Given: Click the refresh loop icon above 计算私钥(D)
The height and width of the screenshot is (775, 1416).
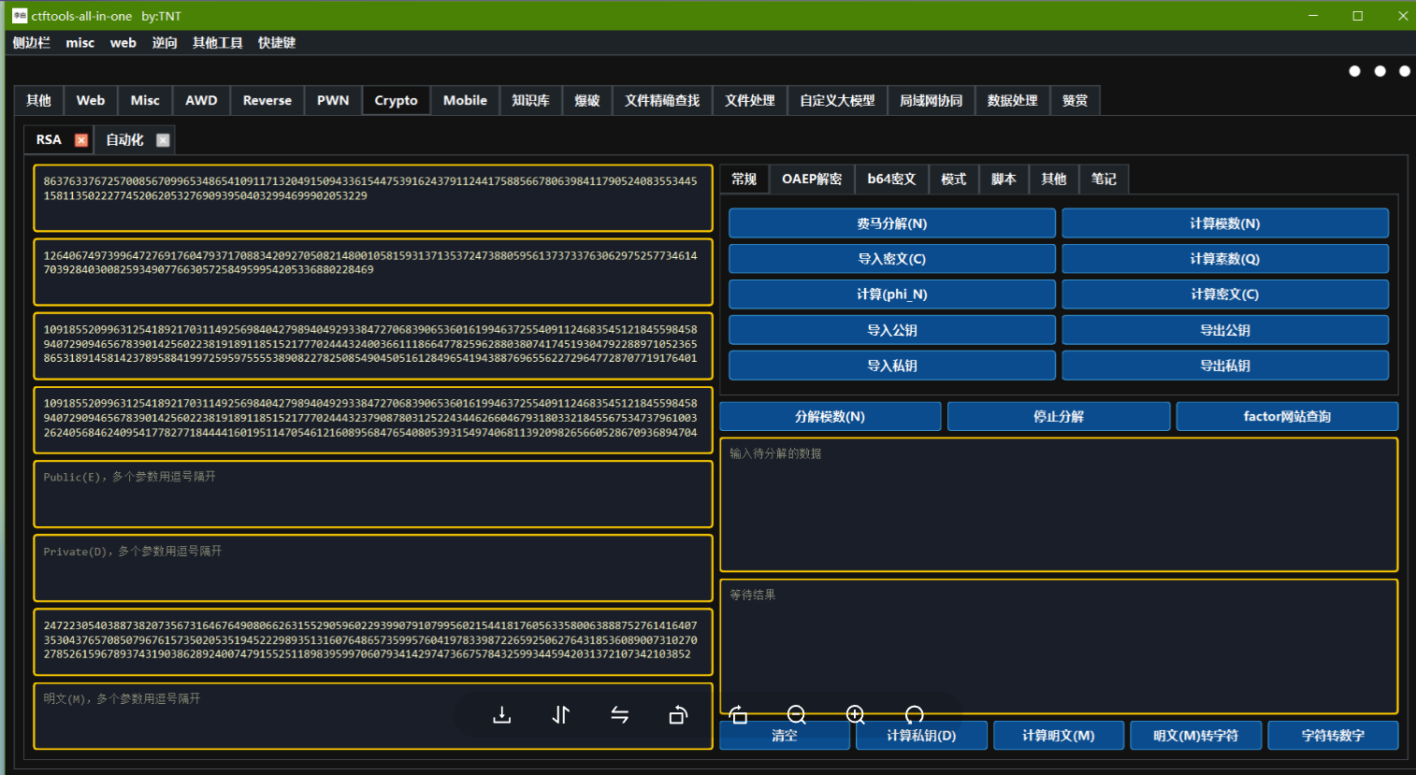Looking at the screenshot, I should (914, 715).
